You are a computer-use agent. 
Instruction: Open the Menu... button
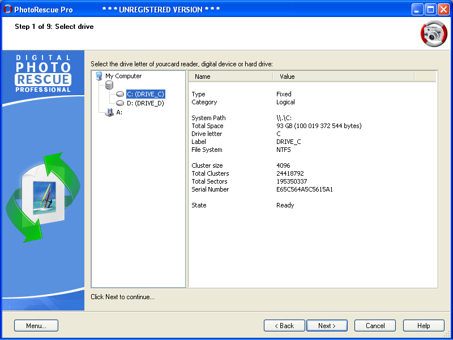click(36, 325)
